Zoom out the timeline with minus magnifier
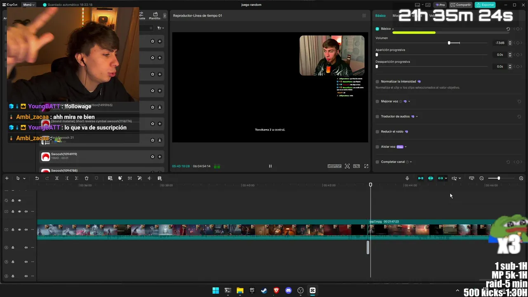The height and width of the screenshot is (297, 528). tap(481, 178)
